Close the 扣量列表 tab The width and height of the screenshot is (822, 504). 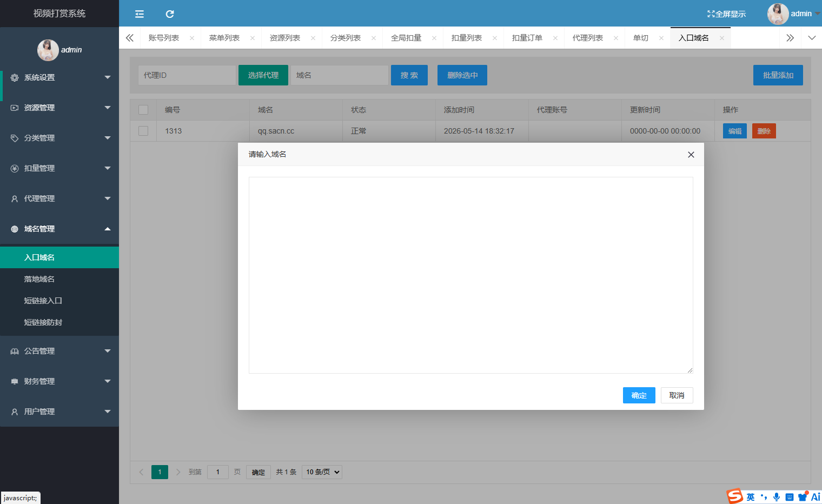(x=495, y=38)
